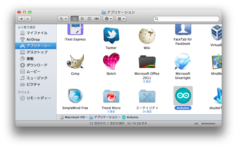Click アプリケーション in the path bar
The width and height of the screenshot is (237, 148).
tap(103, 117)
